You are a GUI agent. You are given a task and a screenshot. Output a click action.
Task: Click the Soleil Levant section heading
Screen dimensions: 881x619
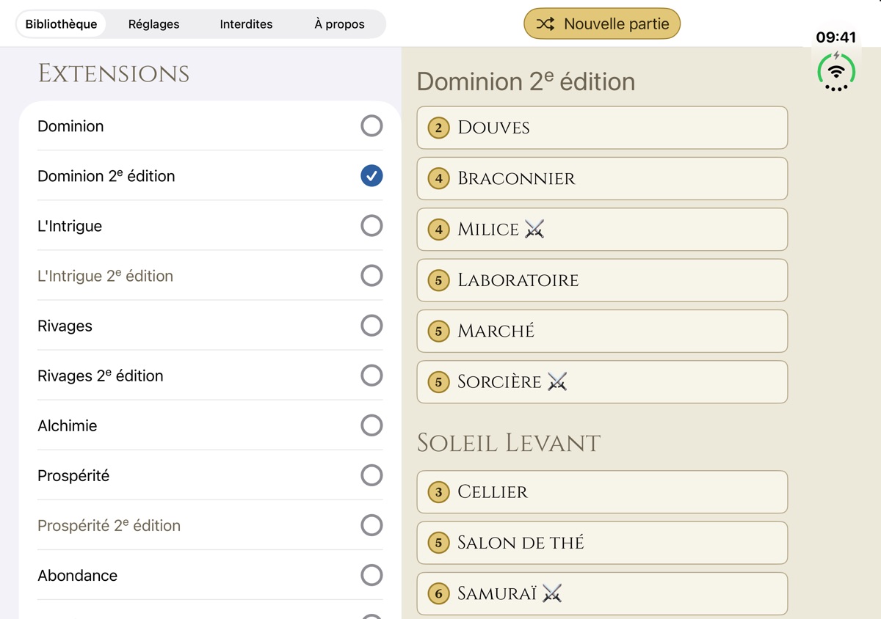509,443
